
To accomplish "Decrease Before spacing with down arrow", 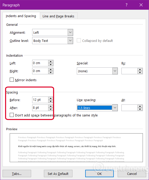I will pyautogui.click(x=51, y=101).
